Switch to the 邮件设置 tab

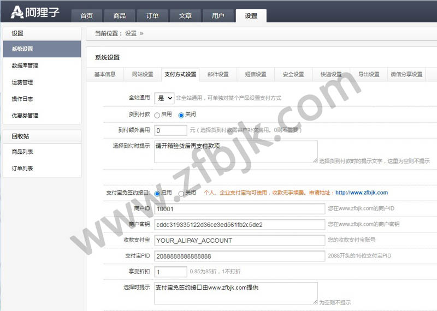[x=218, y=74]
